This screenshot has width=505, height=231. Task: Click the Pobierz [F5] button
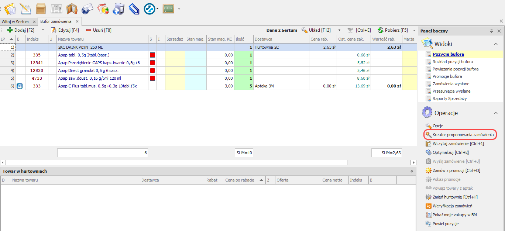[x=393, y=30]
